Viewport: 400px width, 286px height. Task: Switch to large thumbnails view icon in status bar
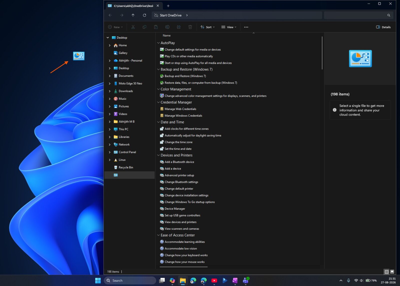point(392,272)
